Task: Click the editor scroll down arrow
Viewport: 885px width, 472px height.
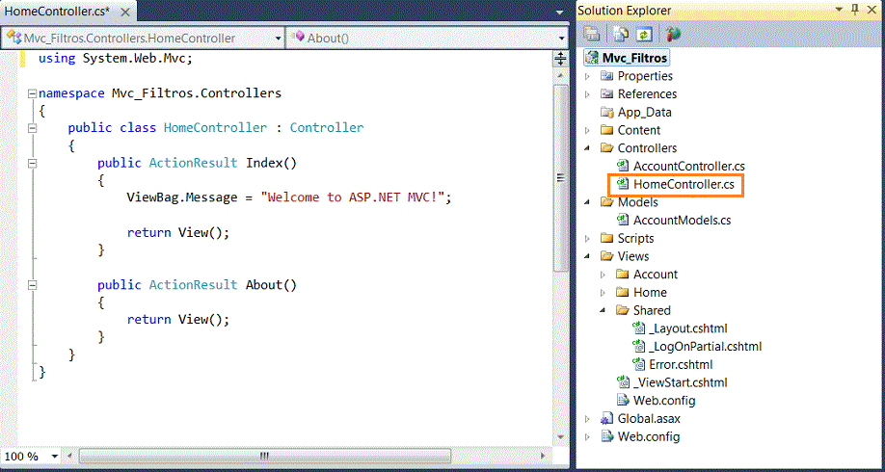Action: [560, 437]
